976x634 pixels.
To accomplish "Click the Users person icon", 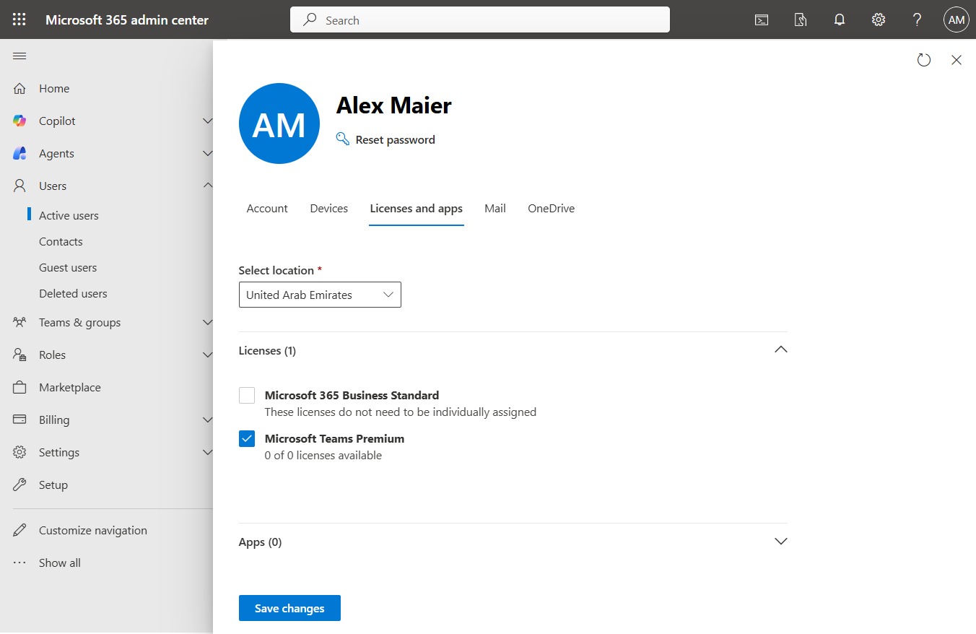I will point(20,186).
